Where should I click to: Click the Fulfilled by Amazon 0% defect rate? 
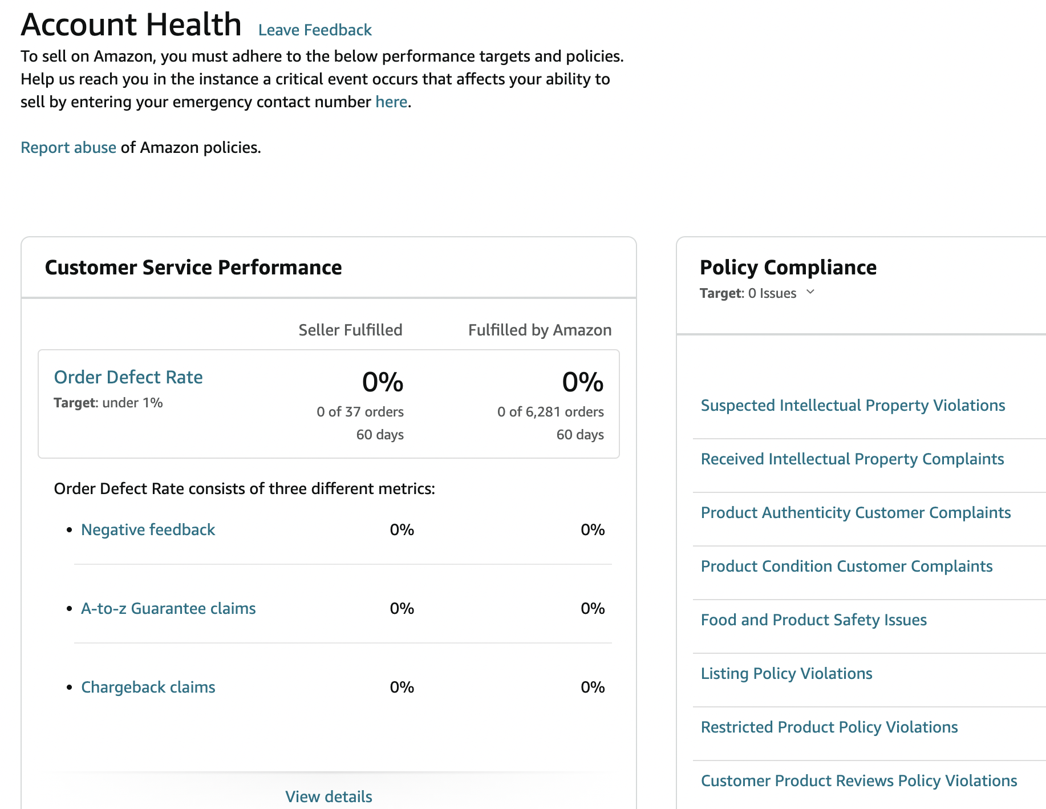[x=582, y=382]
